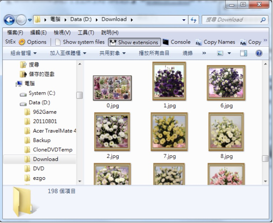The height and width of the screenshot is (223, 273).
Task: Click the Back navigation arrow
Action: [x=9, y=20]
